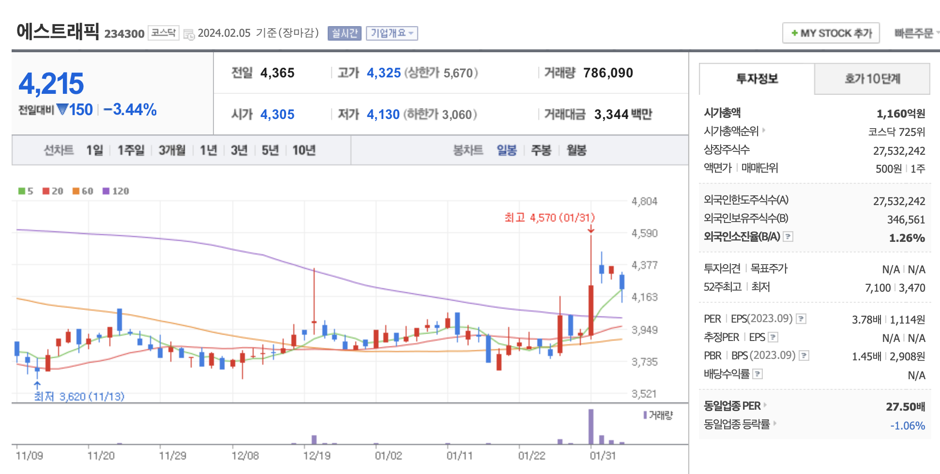The width and height of the screenshot is (940, 474).
Task: Click the 거래량 value 786,090
Action: (608, 73)
